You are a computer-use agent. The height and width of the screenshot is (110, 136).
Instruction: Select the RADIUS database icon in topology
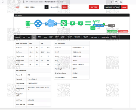pyautogui.click(x=28, y=23)
